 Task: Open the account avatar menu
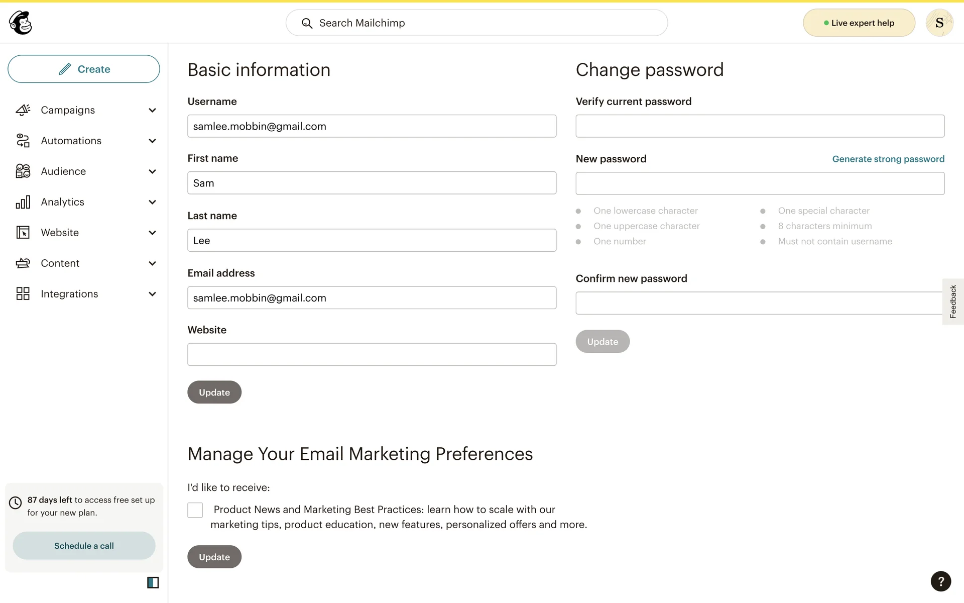tap(939, 23)
